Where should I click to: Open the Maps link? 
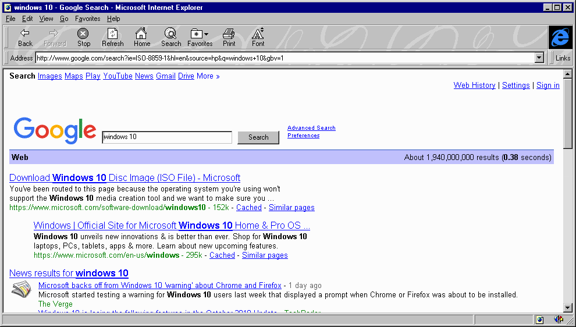[74, 76]
